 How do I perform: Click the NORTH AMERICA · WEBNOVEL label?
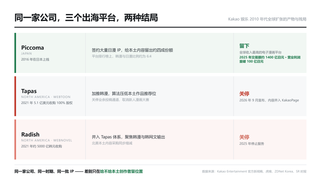click(47, 140)
